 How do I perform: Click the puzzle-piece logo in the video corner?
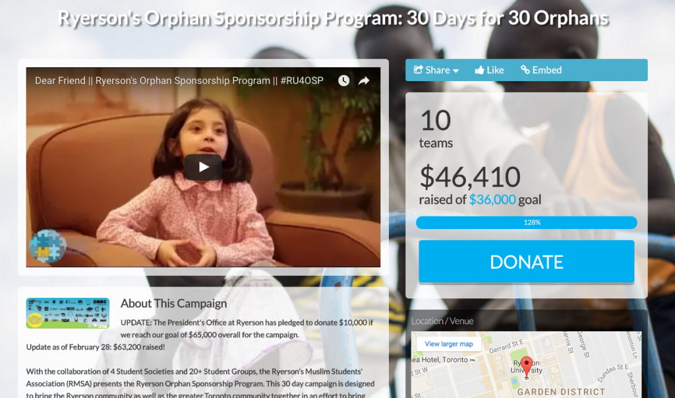(47, 246)
